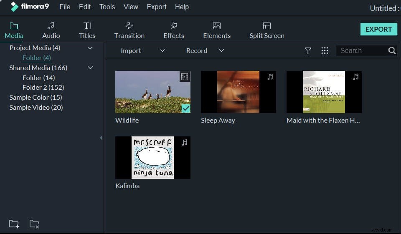Toggle the grid view icon
Image resolution: width=401 pixels, height=234 pixels.
(x=325, y=50)
